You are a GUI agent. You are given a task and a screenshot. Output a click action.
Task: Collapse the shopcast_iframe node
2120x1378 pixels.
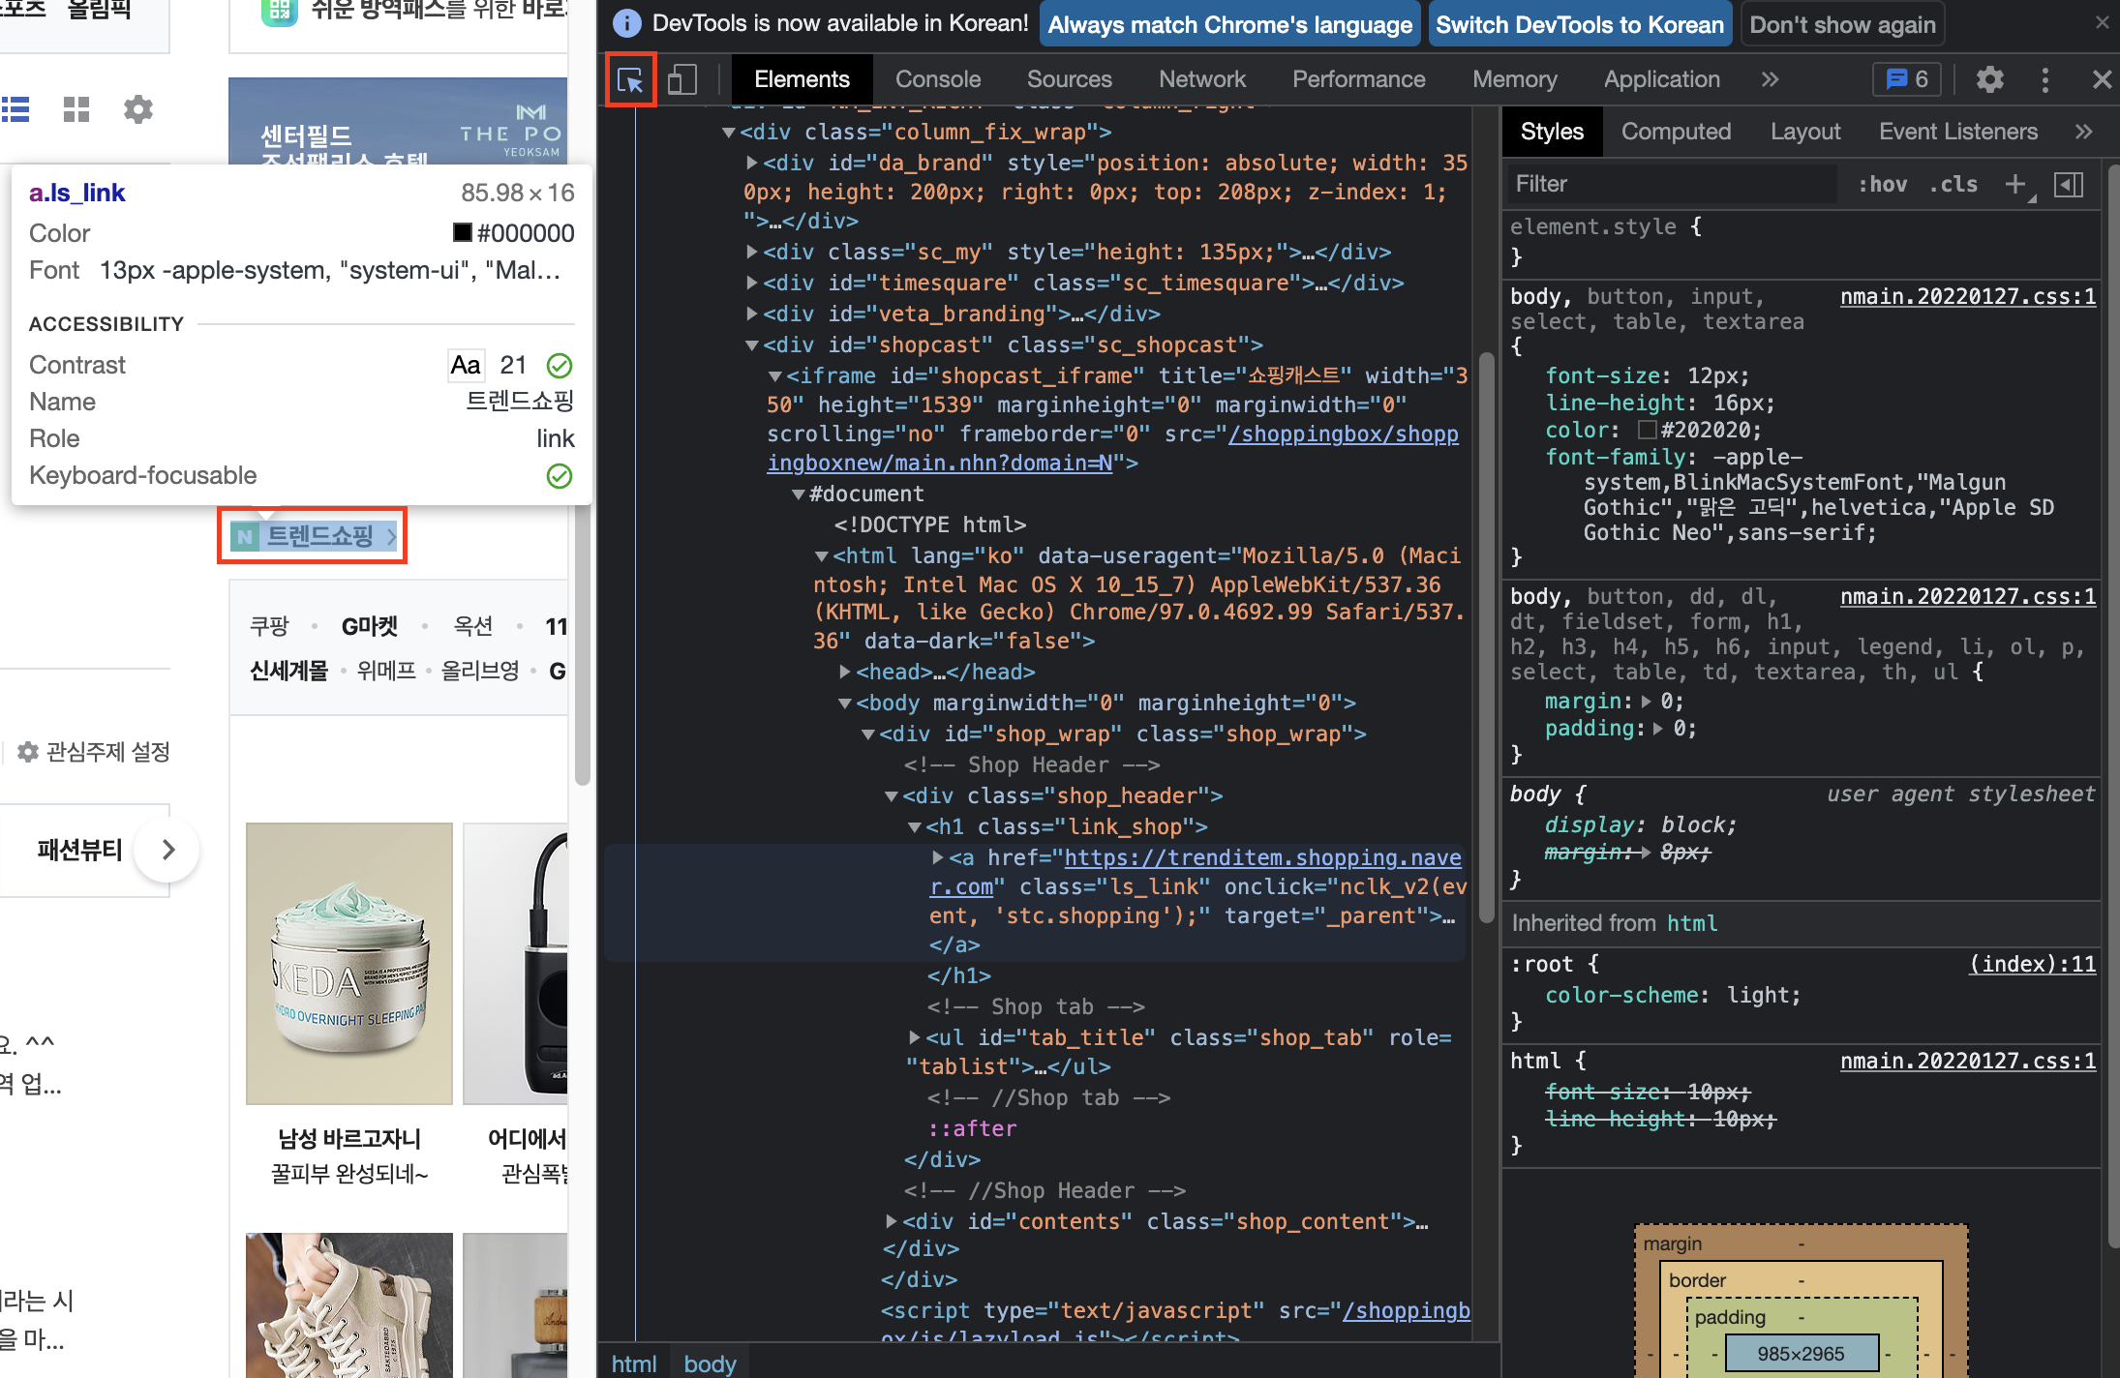(774, 376)
